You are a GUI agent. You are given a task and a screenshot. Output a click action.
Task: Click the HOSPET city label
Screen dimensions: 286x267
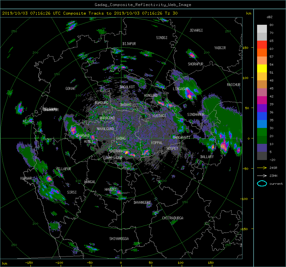[172, 149]
